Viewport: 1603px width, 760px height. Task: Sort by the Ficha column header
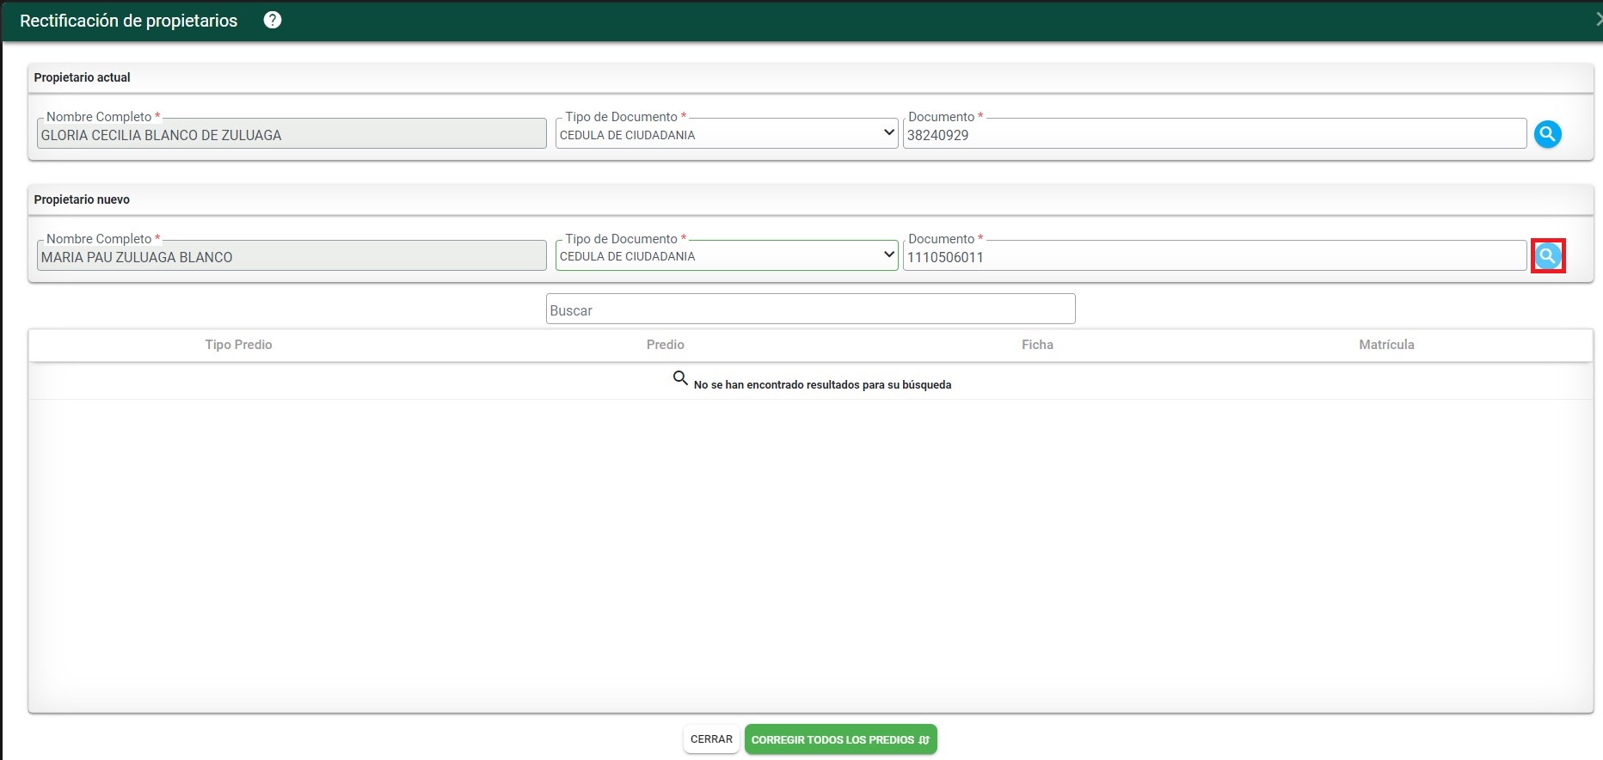[x=1037, y=345]
